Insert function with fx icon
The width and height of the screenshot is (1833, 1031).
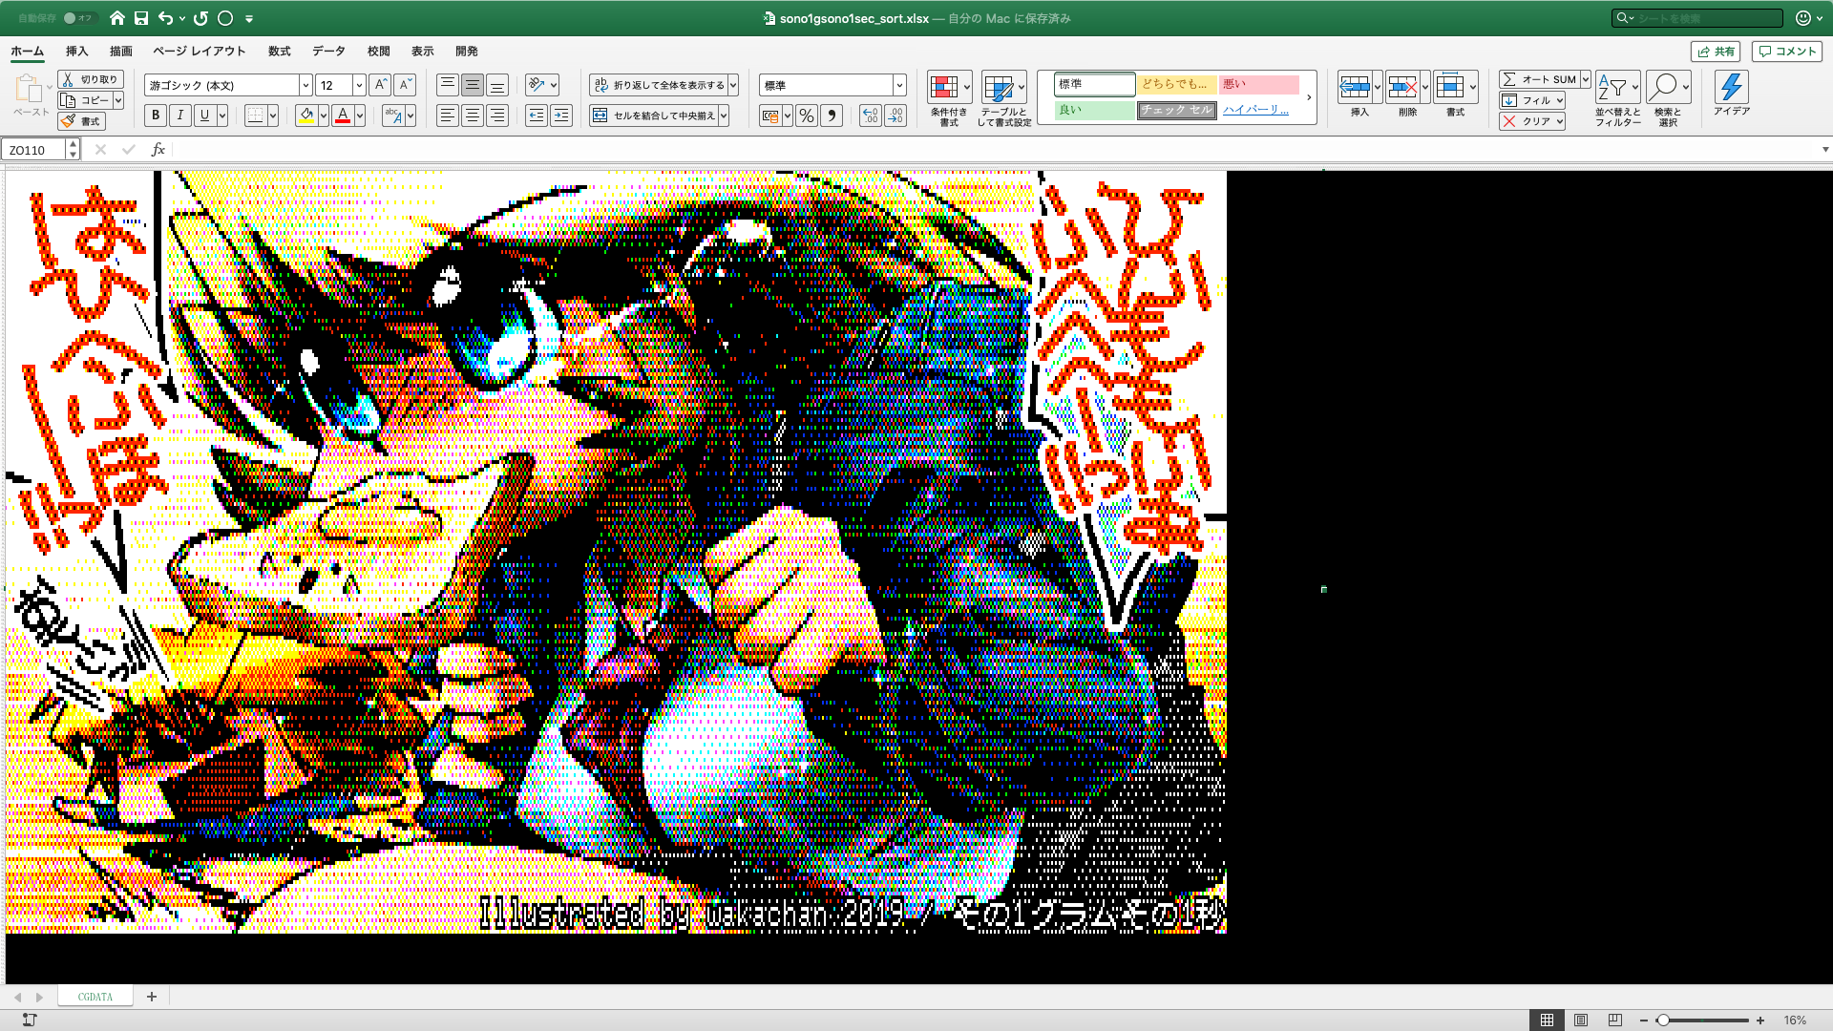(x=158, y=150)
